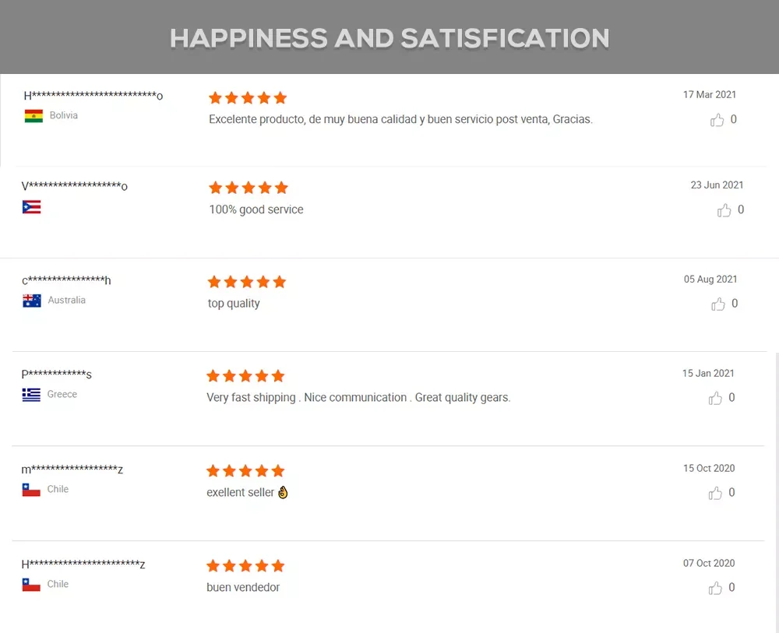Viewport: 779px width, 633px height.
Task: Click the five-star rating of Bolivia review
Action: [x=248, y=98]
